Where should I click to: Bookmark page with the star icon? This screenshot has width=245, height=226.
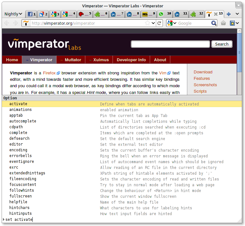click(148, 23)
